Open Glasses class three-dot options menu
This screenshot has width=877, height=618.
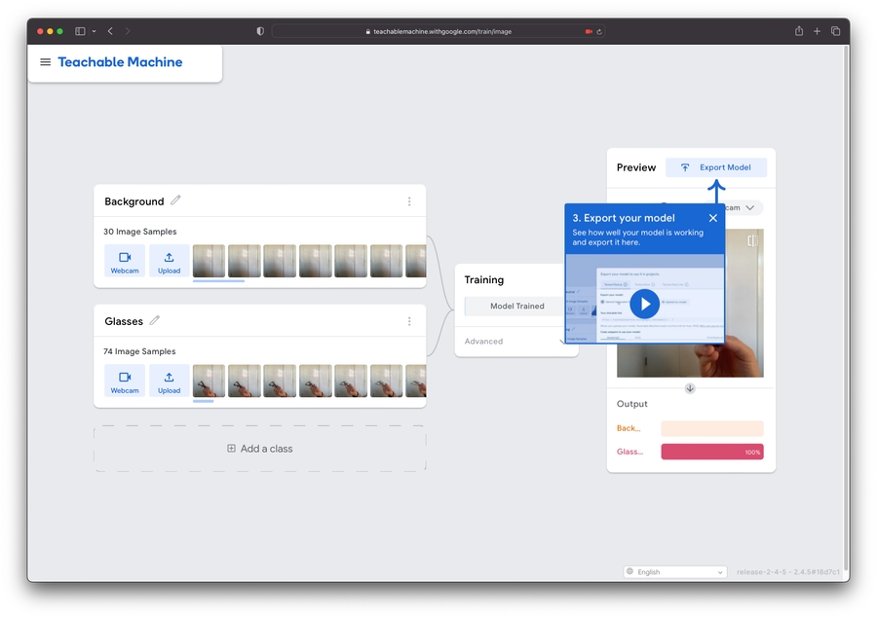point(409,321)
